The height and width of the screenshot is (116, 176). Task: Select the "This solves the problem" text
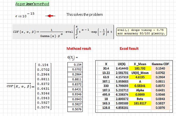pyautogui.click(x=84, y=14)
